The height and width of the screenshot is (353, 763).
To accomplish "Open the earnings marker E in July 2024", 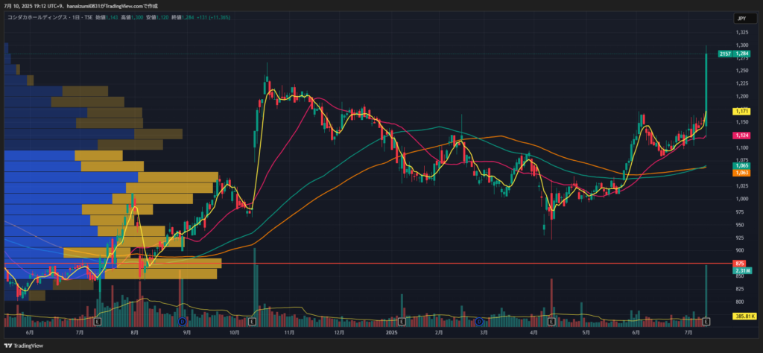I will 97,322.
